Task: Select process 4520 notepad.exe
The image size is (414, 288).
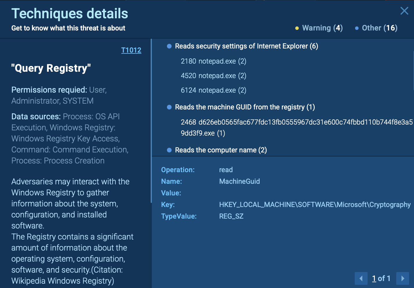Action: [x=213, y=76]
